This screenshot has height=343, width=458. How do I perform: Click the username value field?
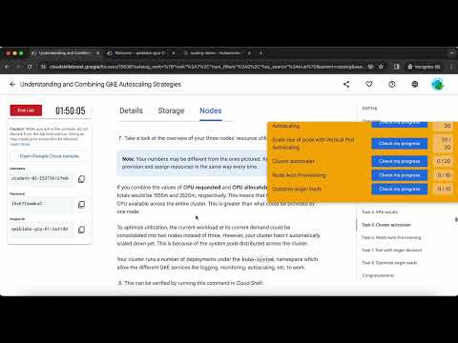click(42, 178)
